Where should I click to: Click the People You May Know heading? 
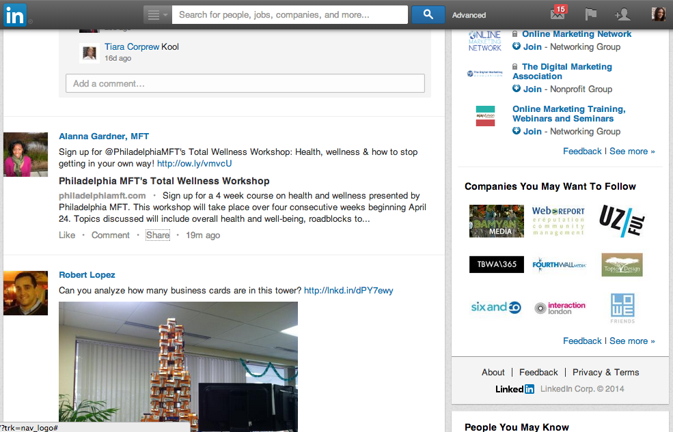coord(517,427)
